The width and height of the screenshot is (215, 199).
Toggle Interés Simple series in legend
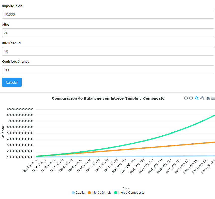(100, 193)
